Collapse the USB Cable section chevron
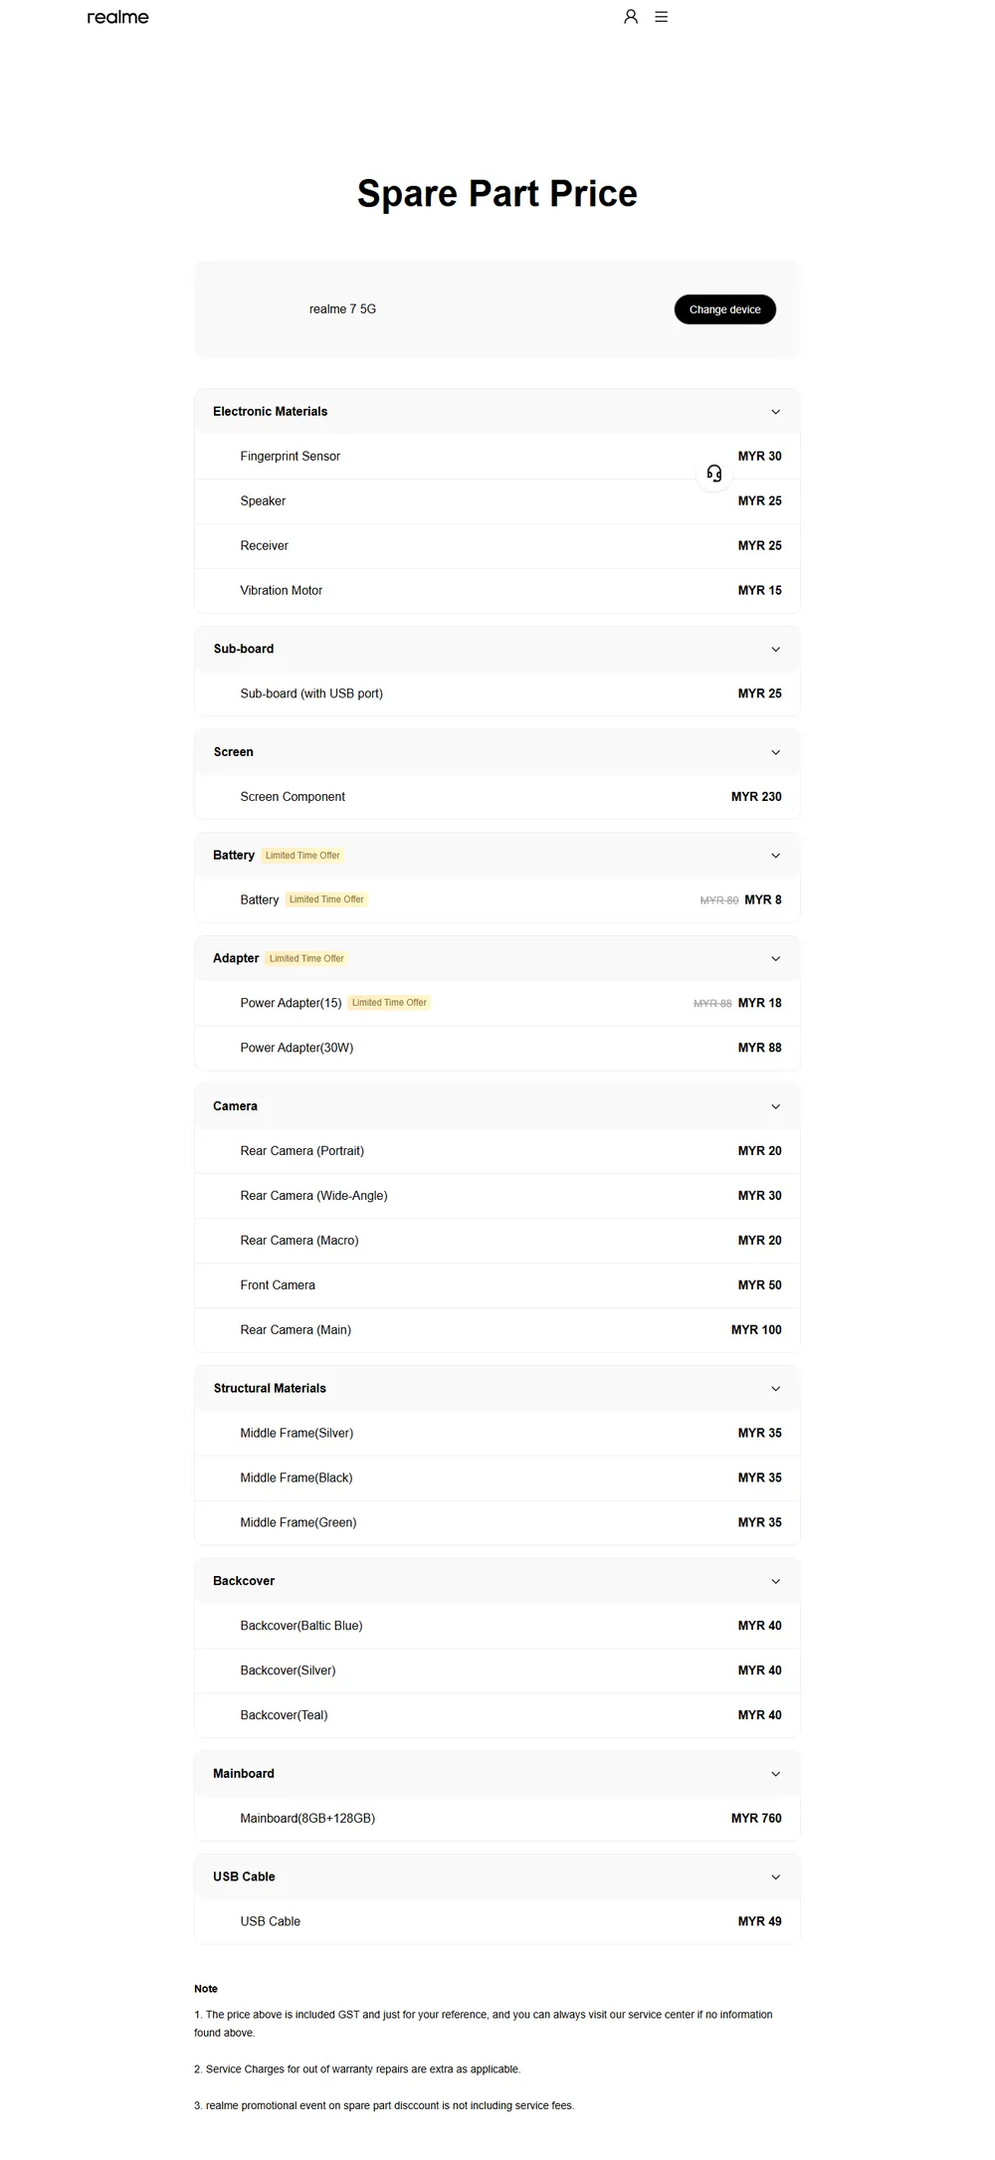995x2160 pixels. [776, 1877]
